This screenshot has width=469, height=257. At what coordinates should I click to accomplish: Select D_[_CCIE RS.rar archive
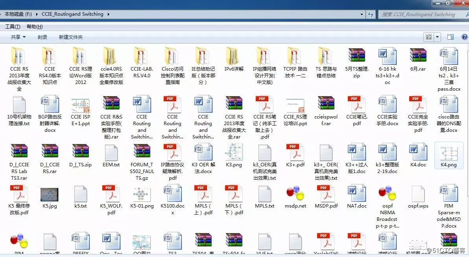50,159
